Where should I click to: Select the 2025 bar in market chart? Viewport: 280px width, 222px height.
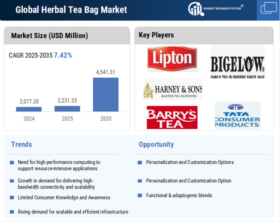(67, 109)
